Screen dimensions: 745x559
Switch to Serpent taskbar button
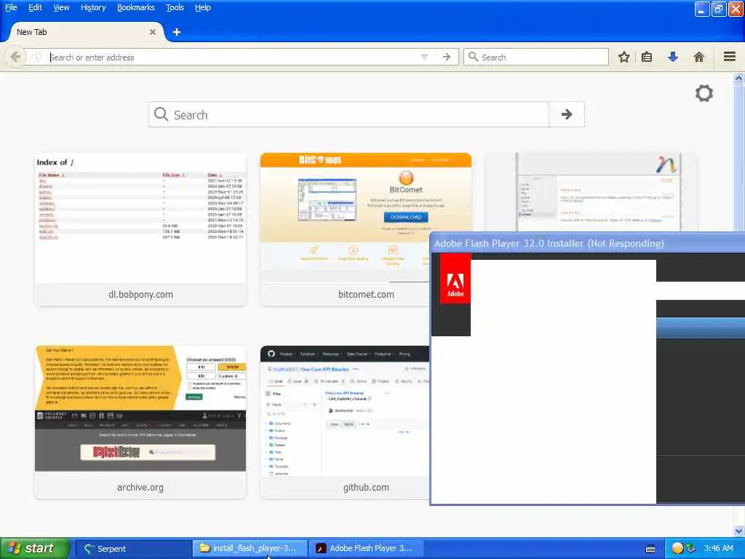coord(133,548)
